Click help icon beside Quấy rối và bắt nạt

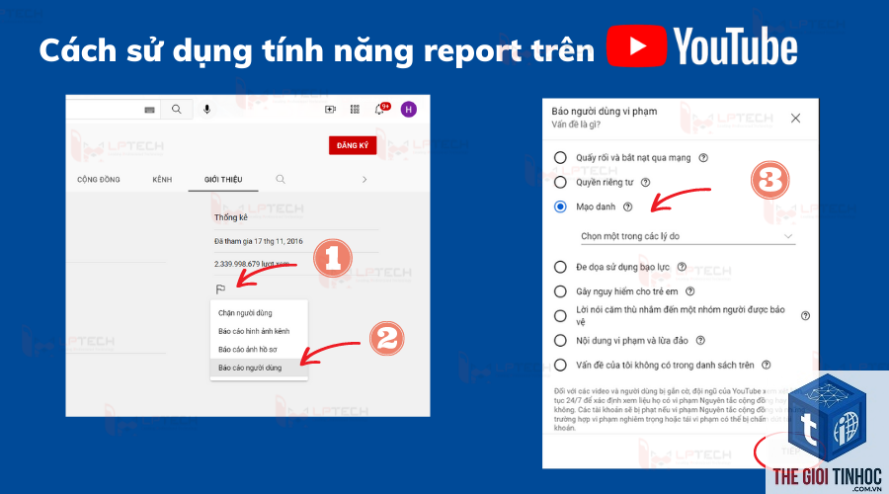pyautogui.click(x=703, y=158)
